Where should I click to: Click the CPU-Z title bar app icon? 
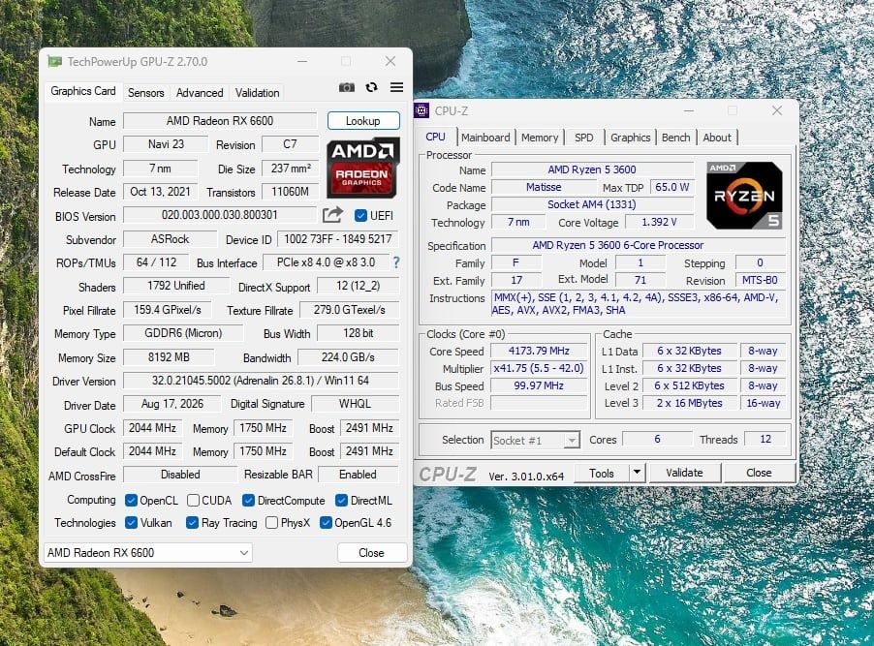coord(421,110)
